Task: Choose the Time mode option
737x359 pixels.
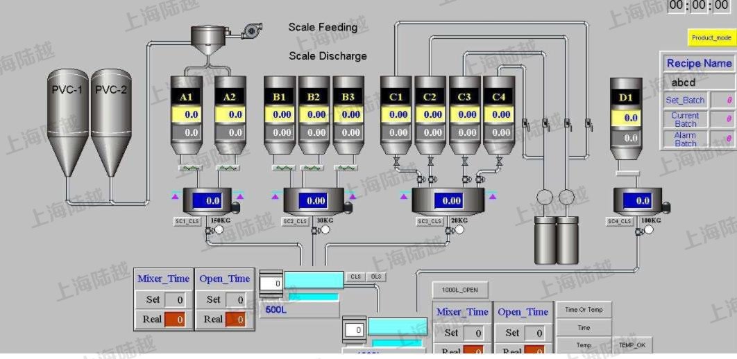Action: point(584,328)
